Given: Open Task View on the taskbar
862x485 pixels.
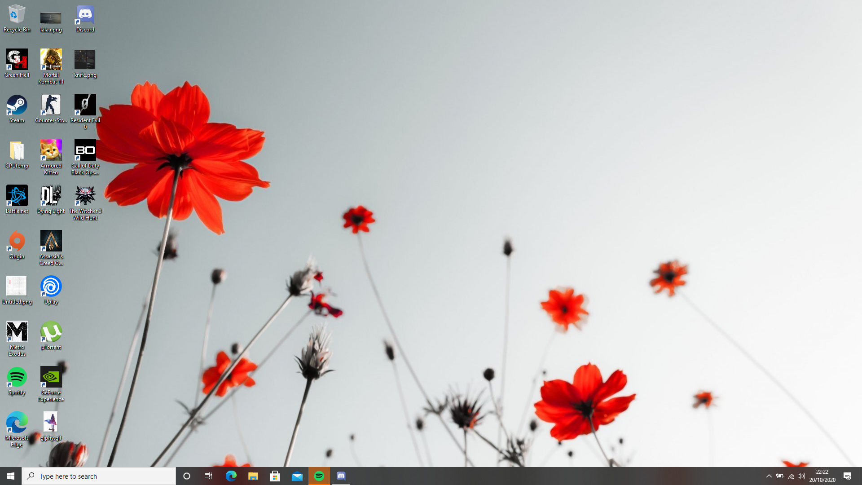Looking at the screenshot, I should 208,476.
